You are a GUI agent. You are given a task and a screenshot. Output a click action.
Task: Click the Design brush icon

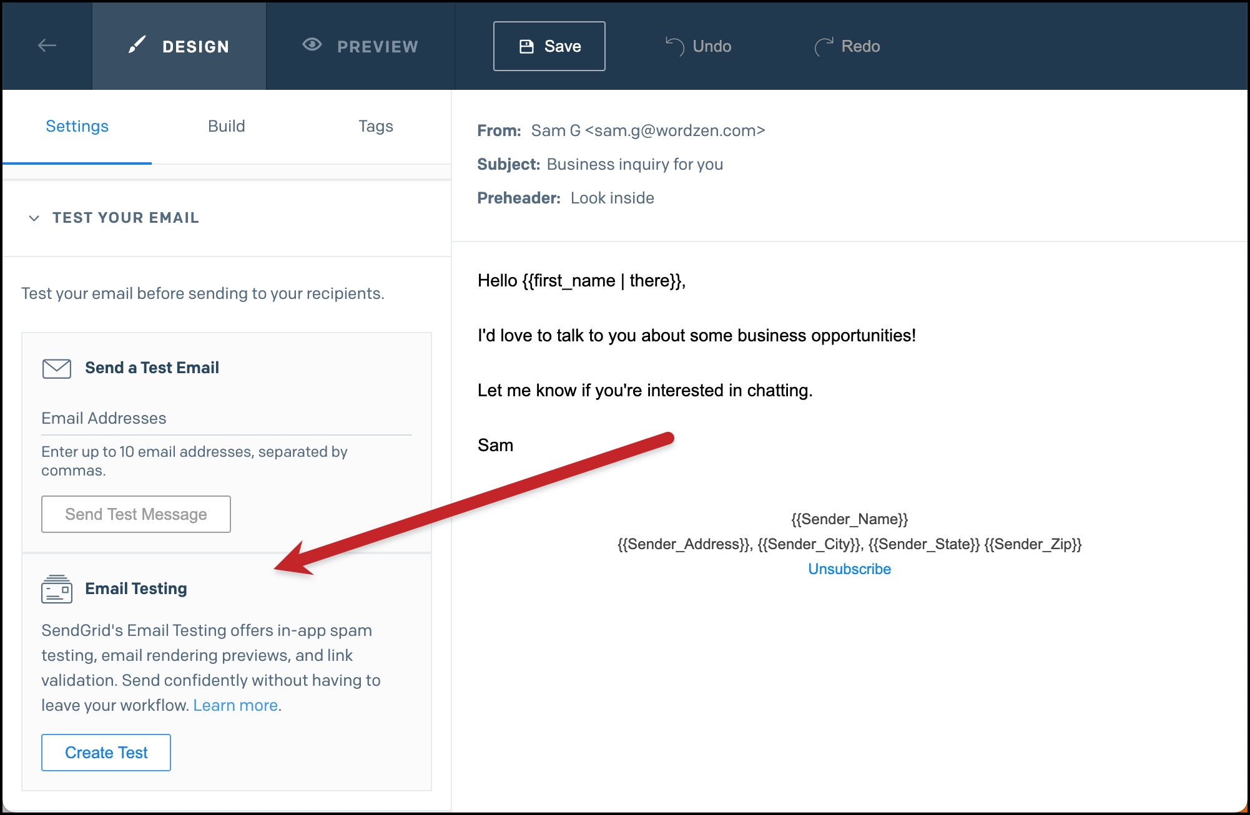tap(137, 45)
